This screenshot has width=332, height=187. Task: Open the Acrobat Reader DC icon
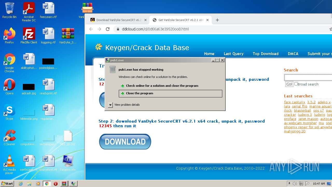click(x=29, y=12)
